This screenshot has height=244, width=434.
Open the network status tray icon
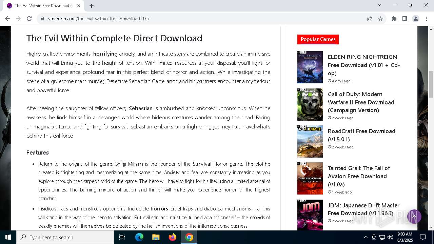382,237
